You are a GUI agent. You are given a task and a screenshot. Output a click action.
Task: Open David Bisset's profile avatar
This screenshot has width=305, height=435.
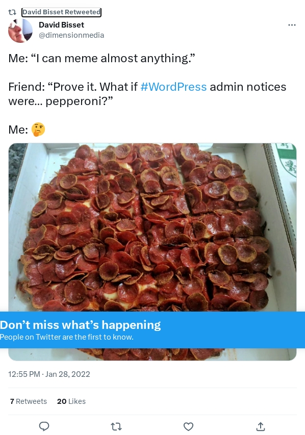[x=20, y=31]
